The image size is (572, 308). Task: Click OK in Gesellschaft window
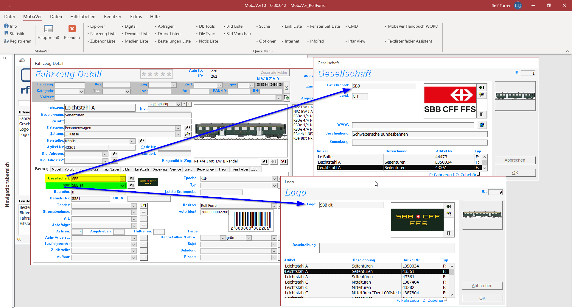coord(515,173)
